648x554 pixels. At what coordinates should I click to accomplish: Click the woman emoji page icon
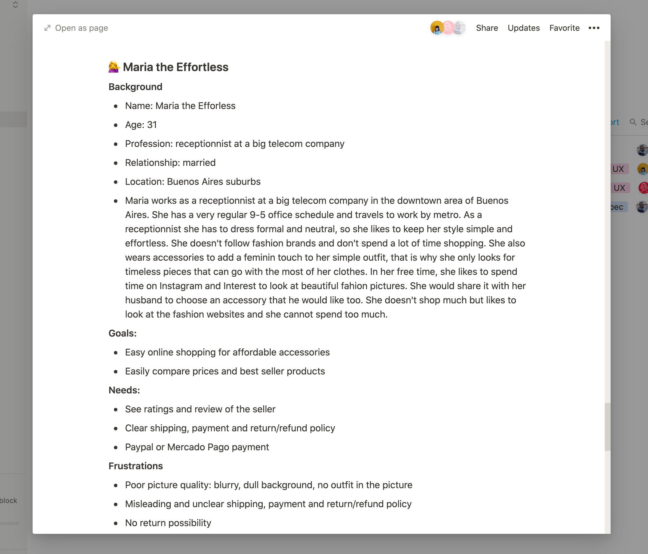(114, 67)
